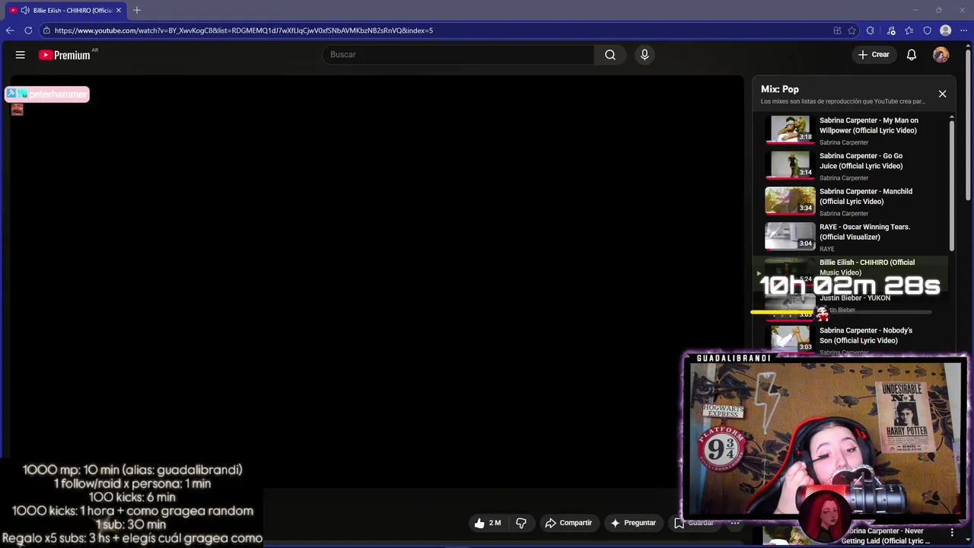Image resolution: width=974 pixels, height=548 pixels.
Task: Play Sabrina Carpenter My Man on Willpower
Action: click(852, 130)
